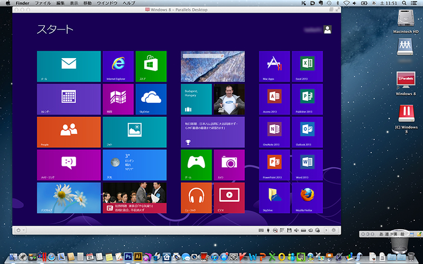Open the Apple menu
Viewport: 423px width, 264px height.
coord(8,3)
